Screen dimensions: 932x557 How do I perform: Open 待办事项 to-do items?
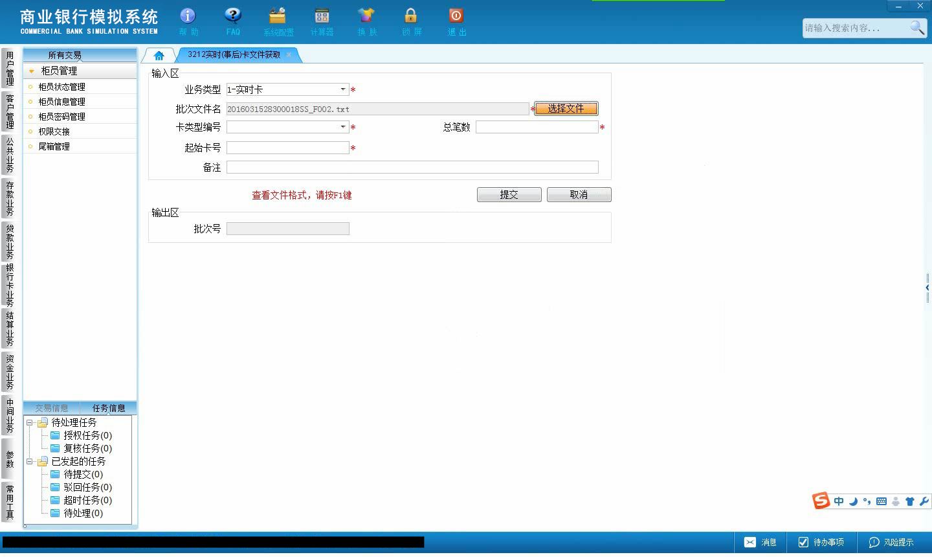[821, 542]
